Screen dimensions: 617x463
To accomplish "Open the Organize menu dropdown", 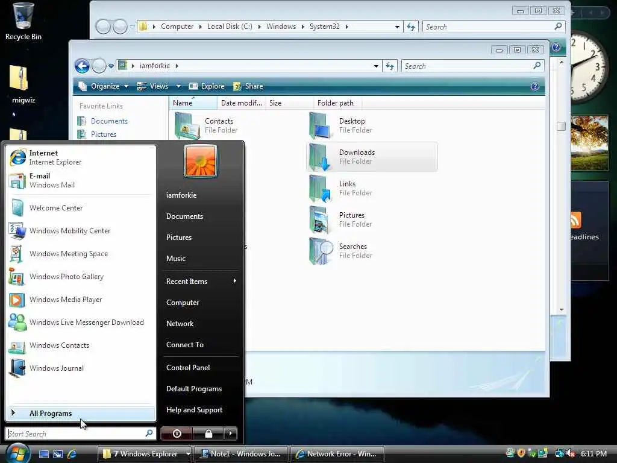I will [x=104, y=86].
